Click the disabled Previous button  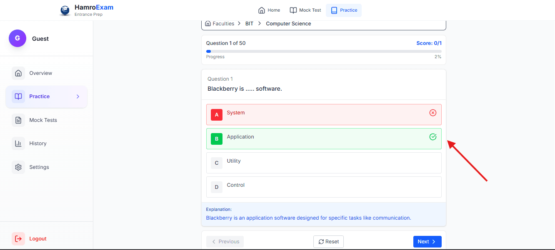click(225, 242)
